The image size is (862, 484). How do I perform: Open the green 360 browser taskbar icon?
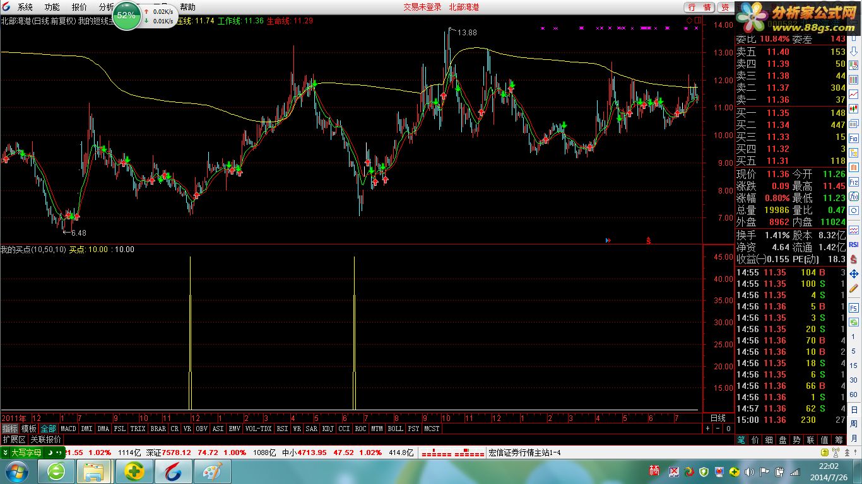[56, 471]
